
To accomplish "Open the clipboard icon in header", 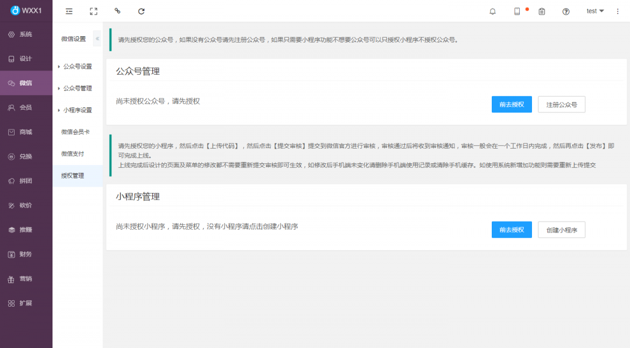I will [542, 11].
